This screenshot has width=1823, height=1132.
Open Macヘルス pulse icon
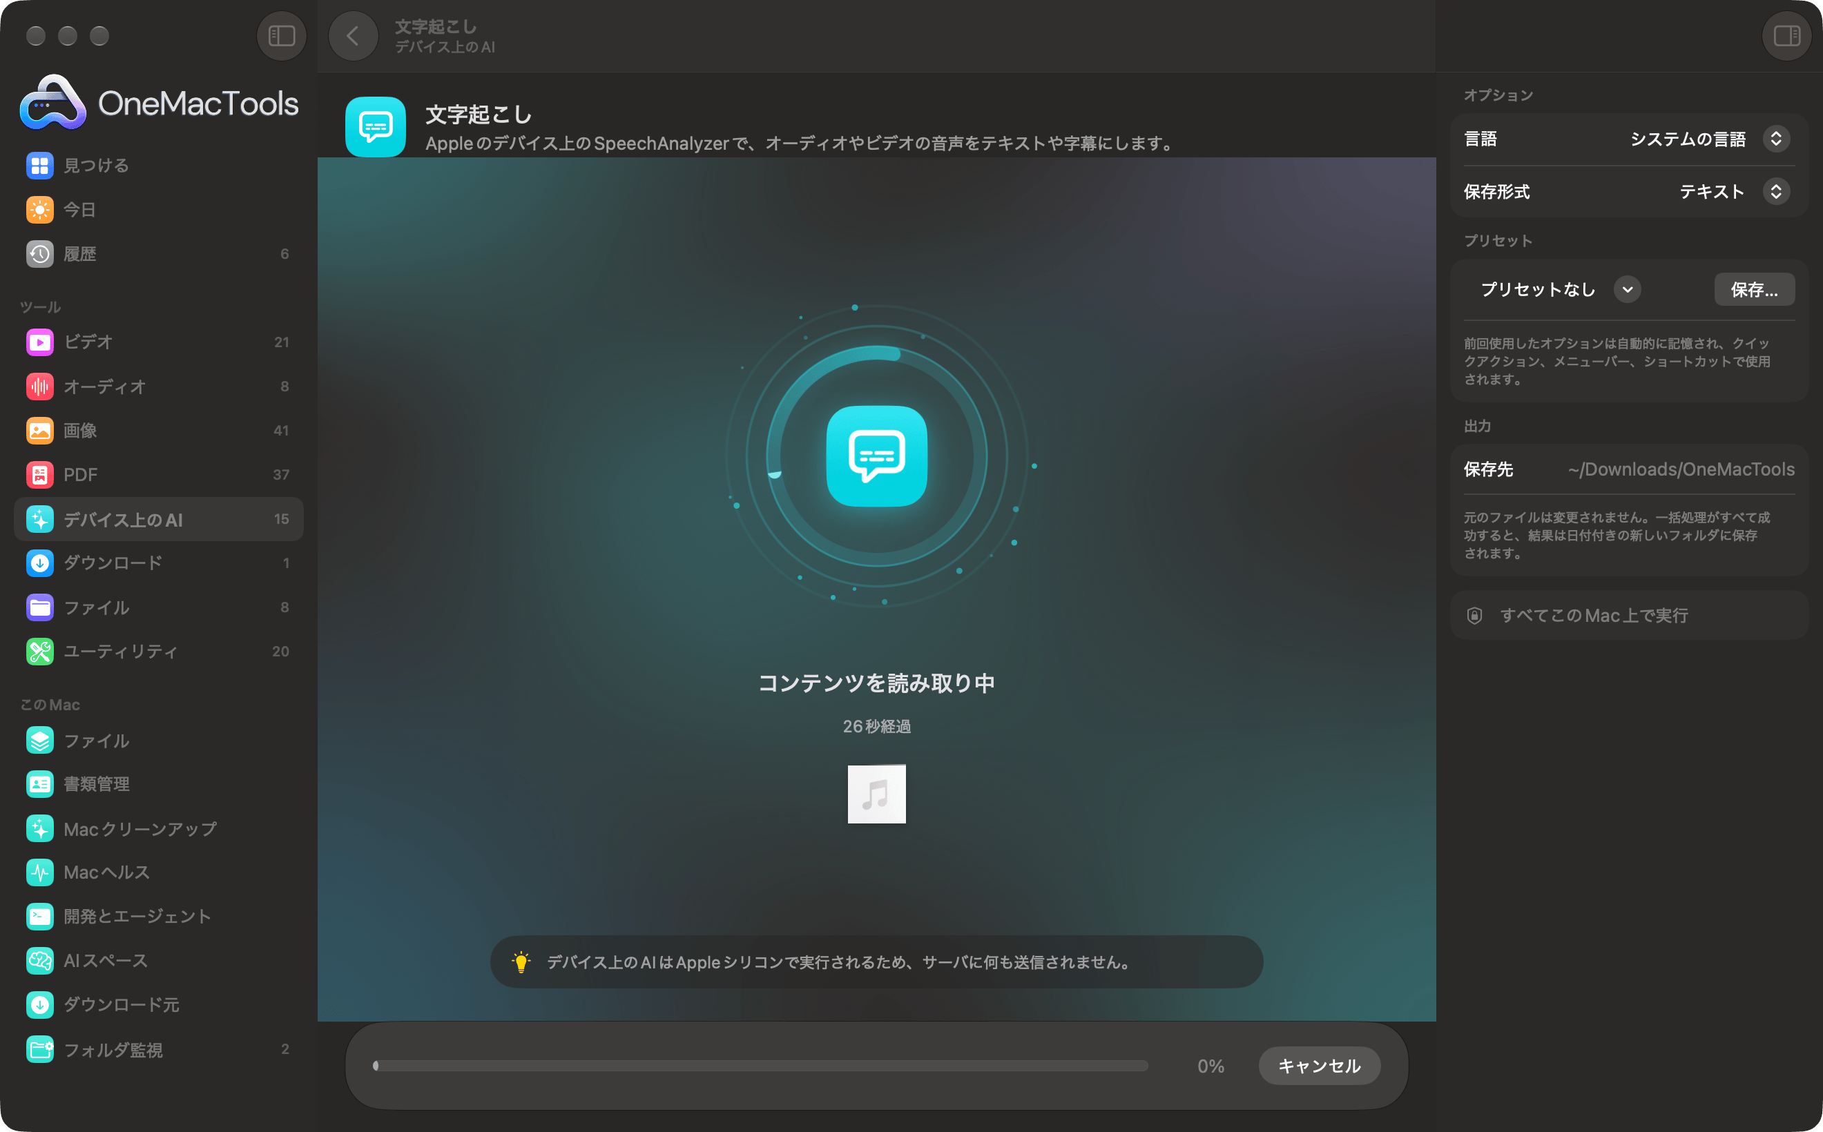point(39,872)
